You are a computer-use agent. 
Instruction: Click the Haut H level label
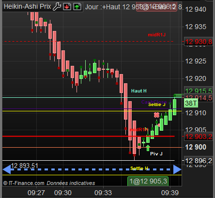(139, 91)
